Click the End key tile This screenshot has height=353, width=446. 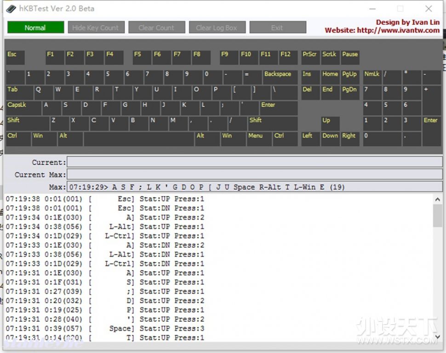click(x=330, y=93)
